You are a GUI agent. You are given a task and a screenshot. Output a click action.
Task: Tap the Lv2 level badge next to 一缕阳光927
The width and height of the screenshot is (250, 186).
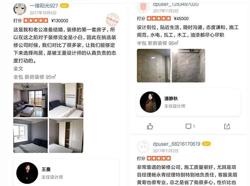pos(64,6)
